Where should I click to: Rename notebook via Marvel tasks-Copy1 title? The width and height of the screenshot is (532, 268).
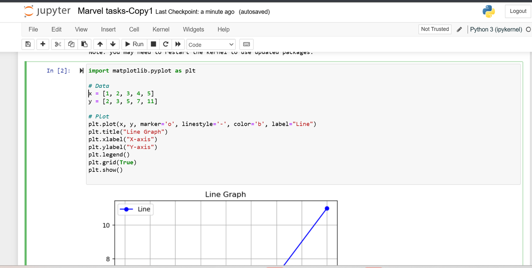116,11
